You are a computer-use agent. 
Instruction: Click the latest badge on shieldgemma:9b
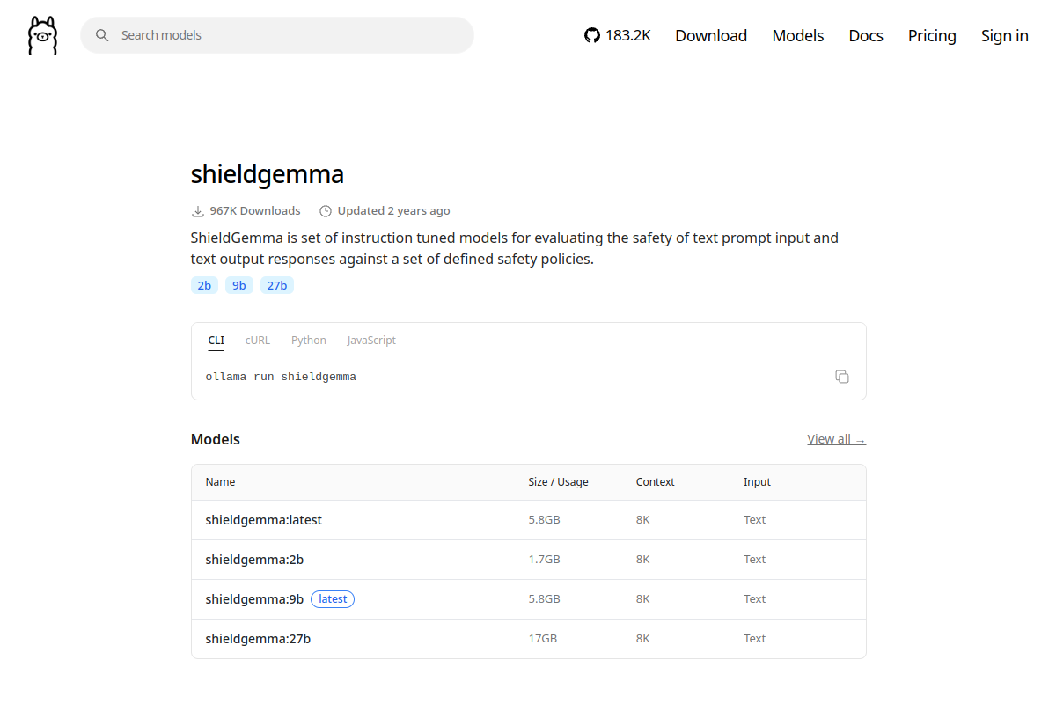click(333, 599)
